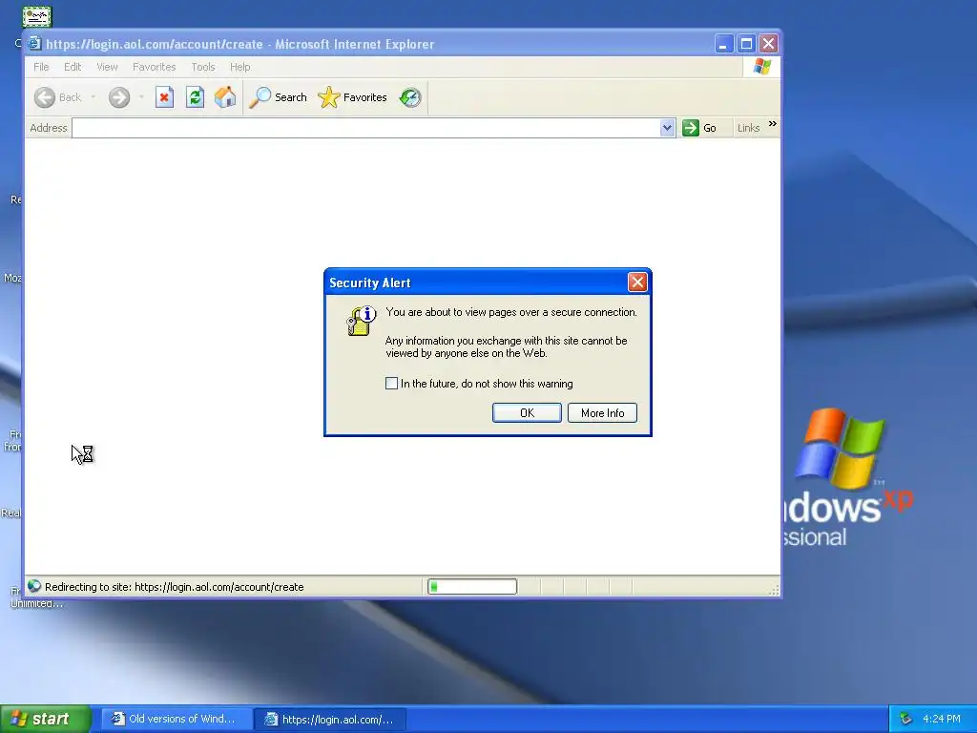Maximize the Internet Explorer window
Screen dimensions: 977x733
tap(746, 44)
